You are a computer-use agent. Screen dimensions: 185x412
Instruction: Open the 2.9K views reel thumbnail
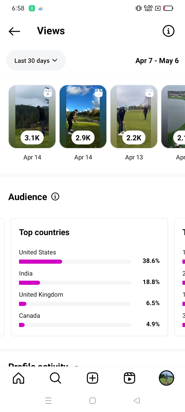click(83, 116)
